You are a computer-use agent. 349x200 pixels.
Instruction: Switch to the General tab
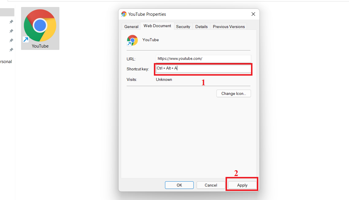point(131,27)
